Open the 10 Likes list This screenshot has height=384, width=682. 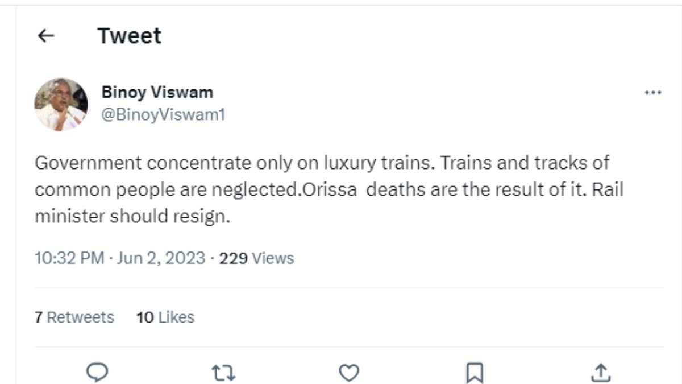[x=164, y=317]
